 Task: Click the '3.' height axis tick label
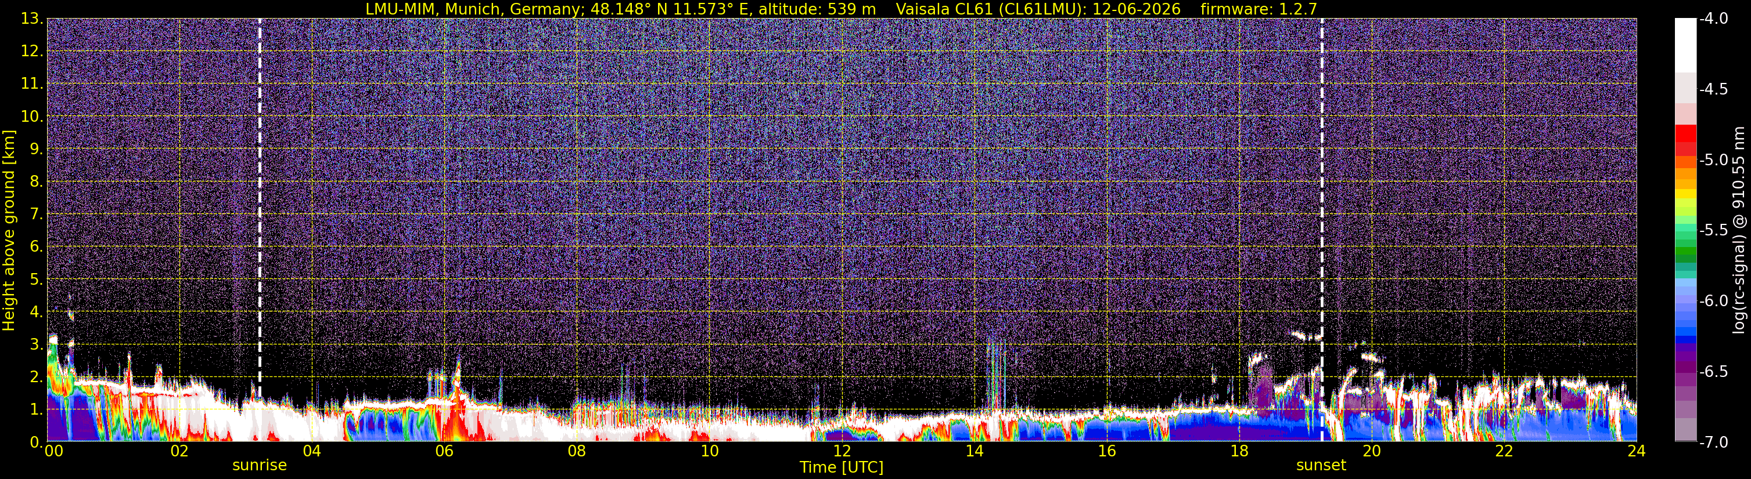pyautogui.click(x=35, y=344)
